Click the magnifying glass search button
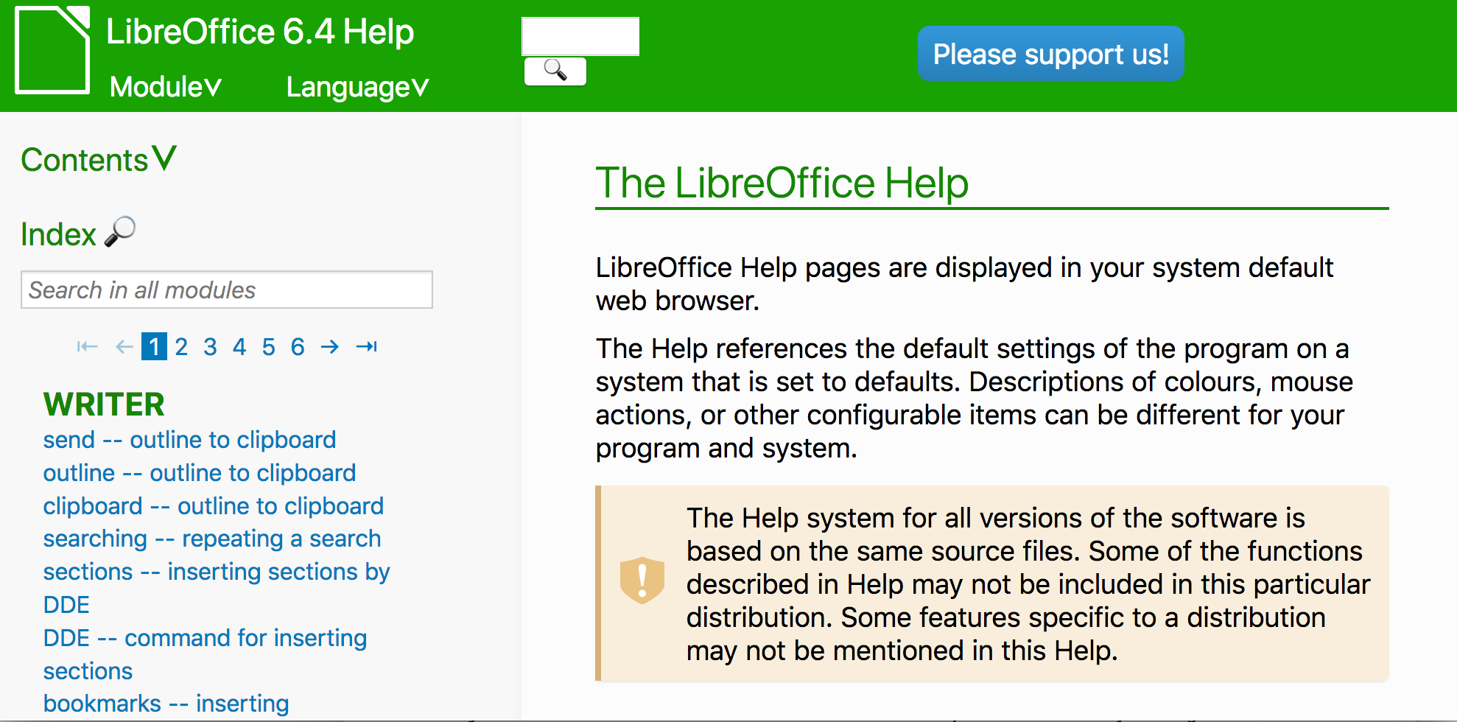This screenshot has width=1457, height=722. [x=555, y=71]
